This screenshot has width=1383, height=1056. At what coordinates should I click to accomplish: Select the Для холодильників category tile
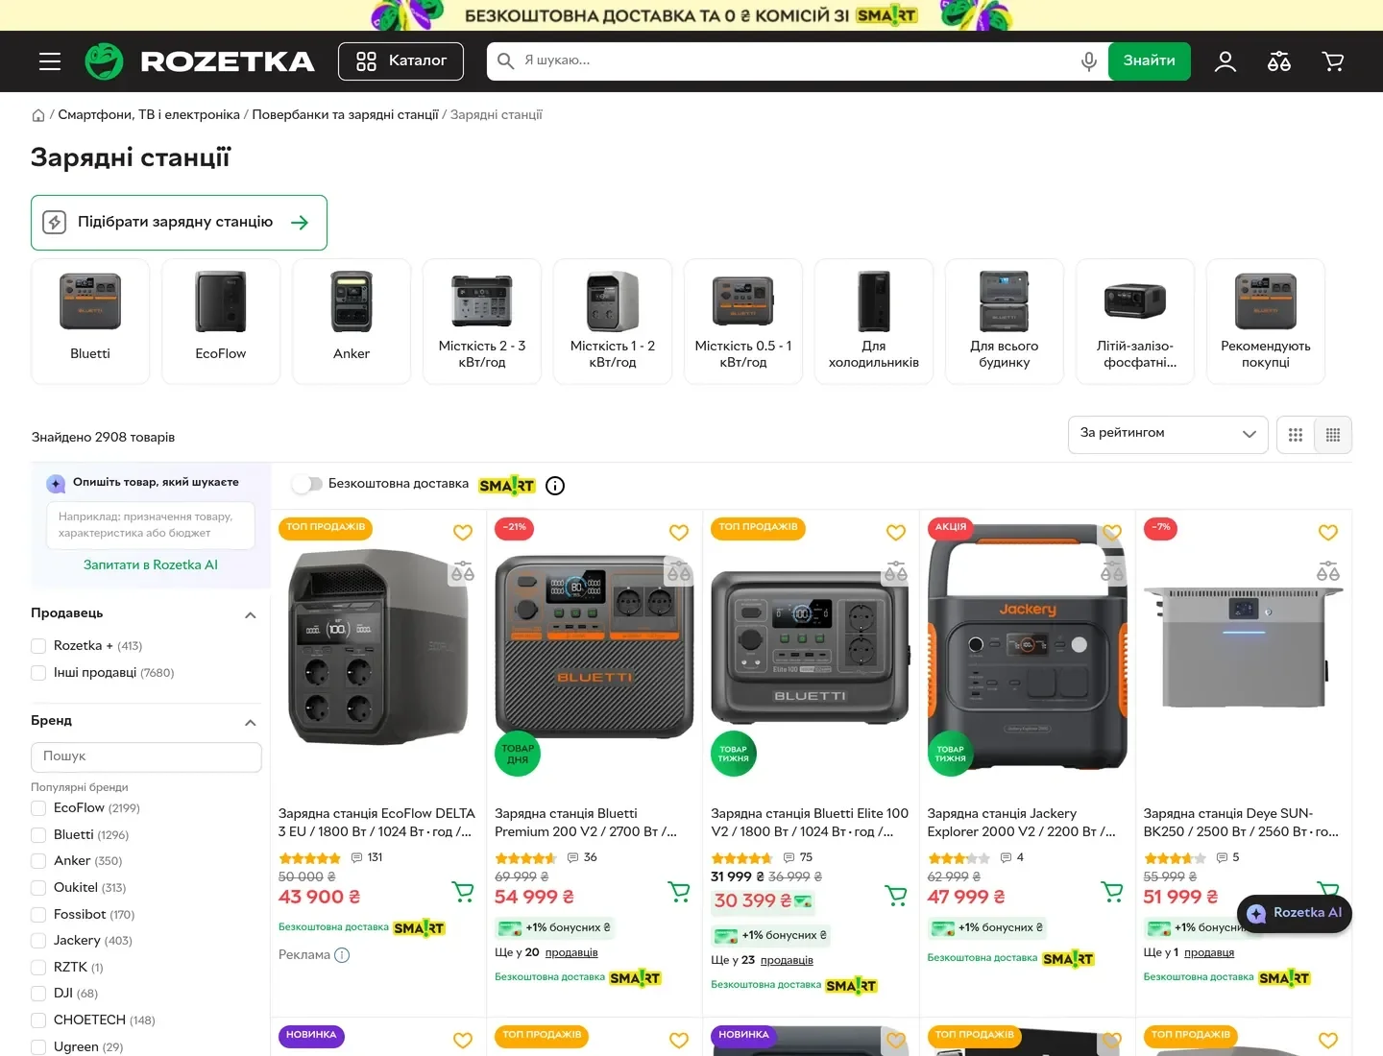(x=874, y=322)
